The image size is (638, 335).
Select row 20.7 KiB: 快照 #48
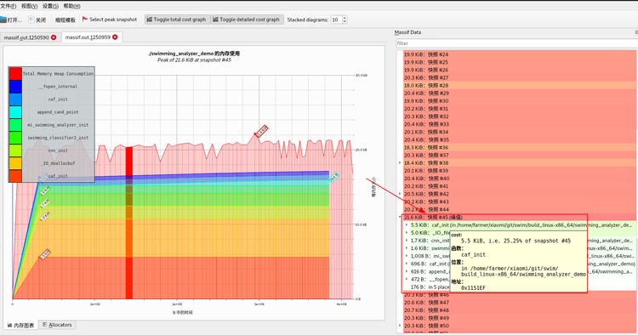pos(519,310)
